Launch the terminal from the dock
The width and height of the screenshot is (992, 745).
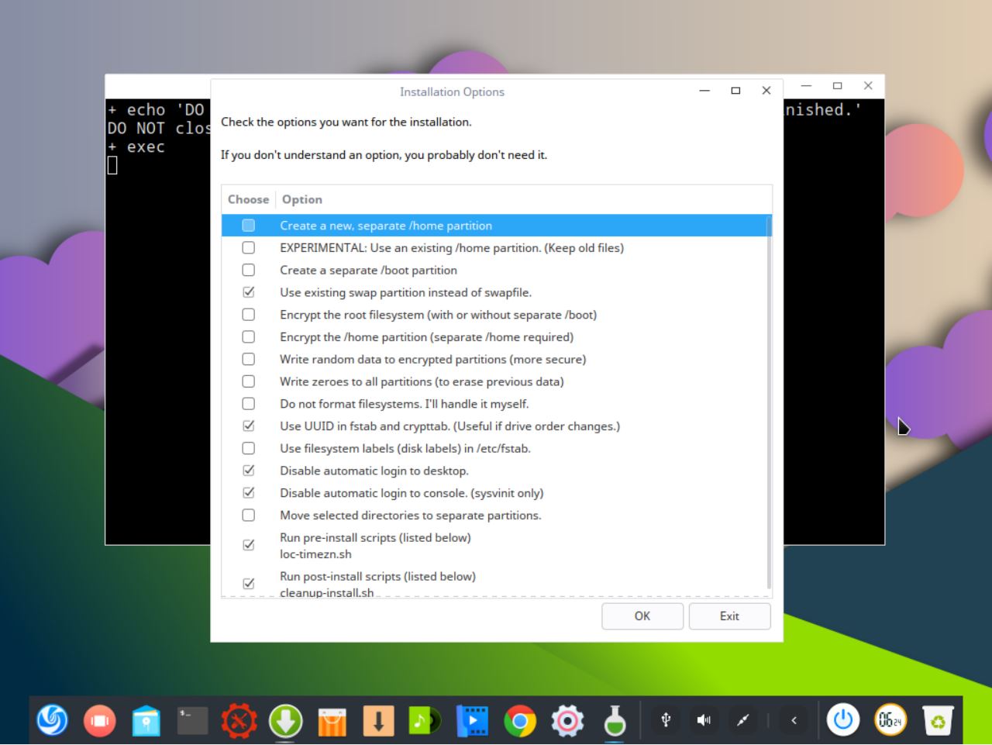[192, 721]
